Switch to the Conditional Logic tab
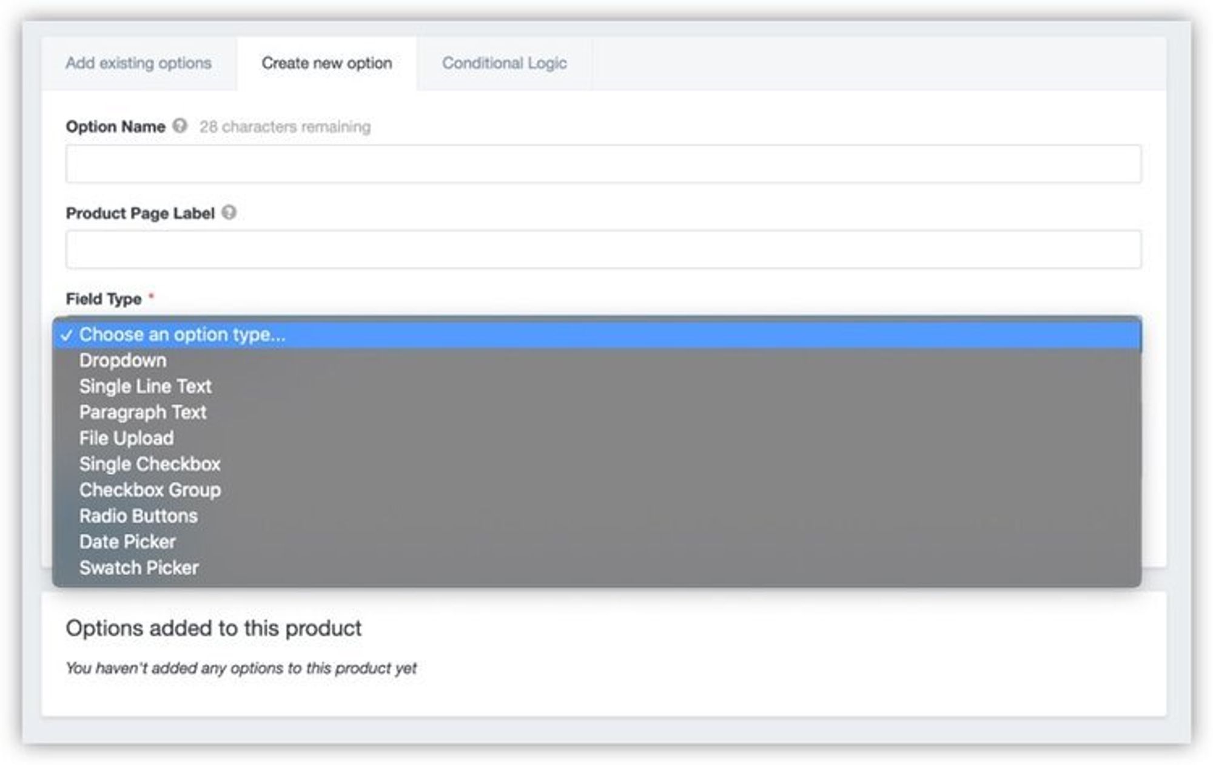The width and height of the screenshot is (1213, 765). (504, 63)
